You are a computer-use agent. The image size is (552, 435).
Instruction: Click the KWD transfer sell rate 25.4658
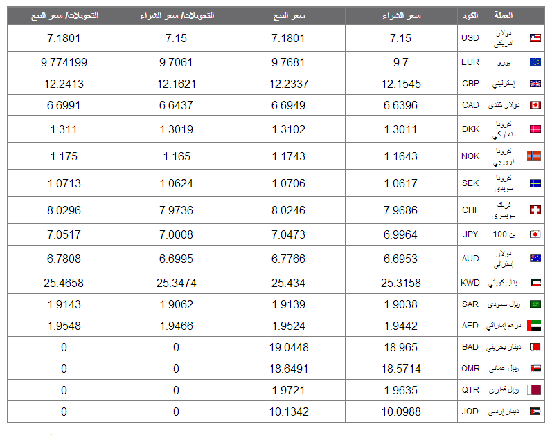pyautogui.click(x=64, y=283)
